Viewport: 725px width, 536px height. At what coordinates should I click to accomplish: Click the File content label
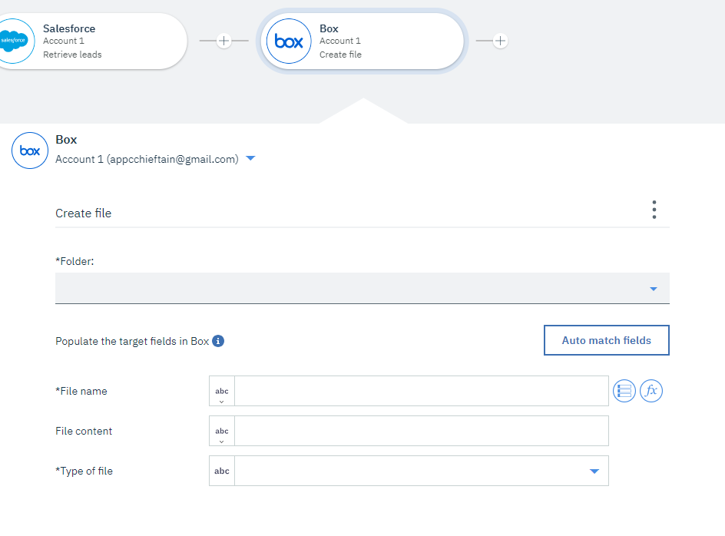(84, 431)
